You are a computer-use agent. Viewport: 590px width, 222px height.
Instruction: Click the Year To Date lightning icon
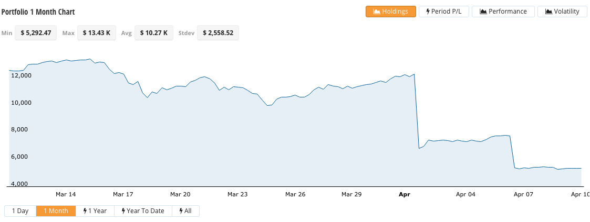click(123, 211)
